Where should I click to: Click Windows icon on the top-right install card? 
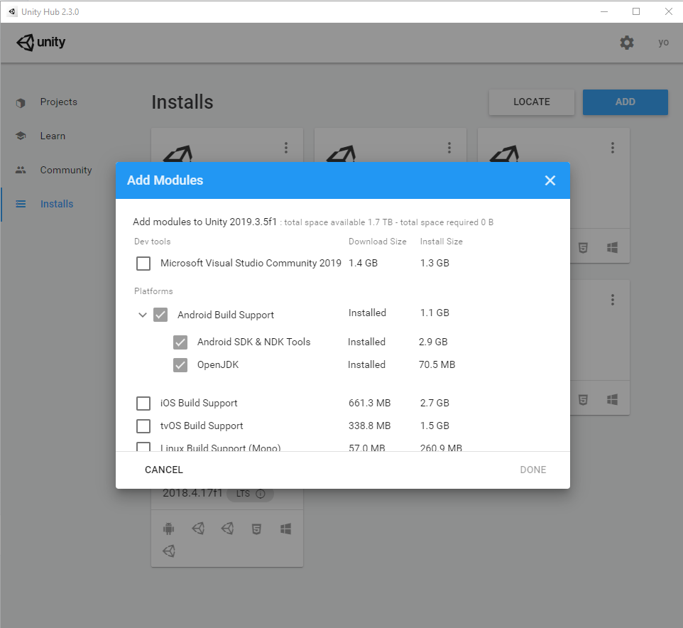pos(613,248)
